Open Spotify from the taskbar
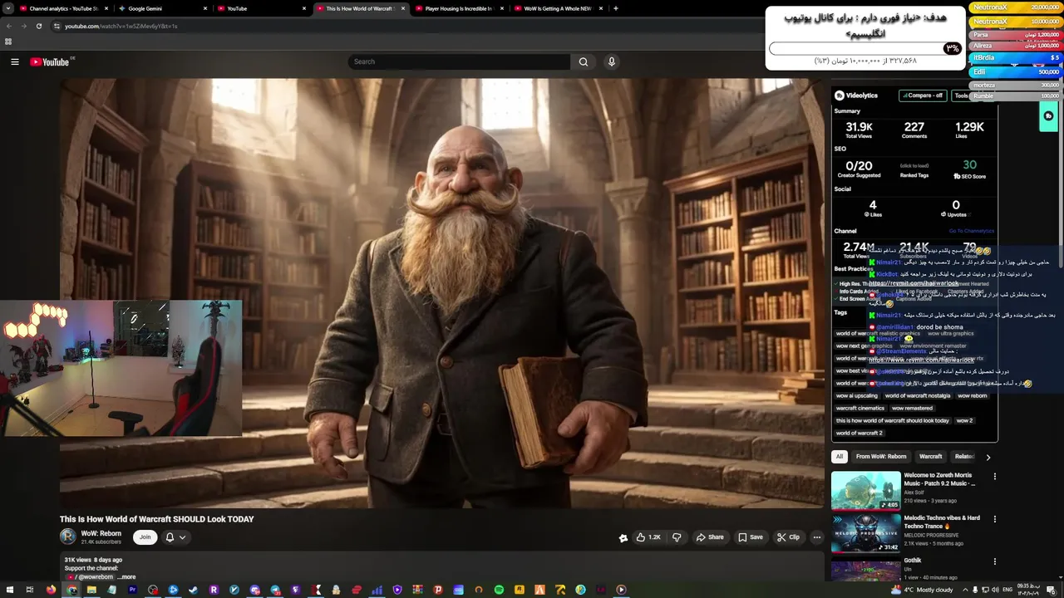The image size is (1064, 598). point(499,590)
